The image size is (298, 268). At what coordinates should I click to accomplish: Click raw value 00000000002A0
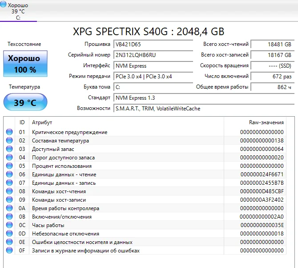point(262,217)
